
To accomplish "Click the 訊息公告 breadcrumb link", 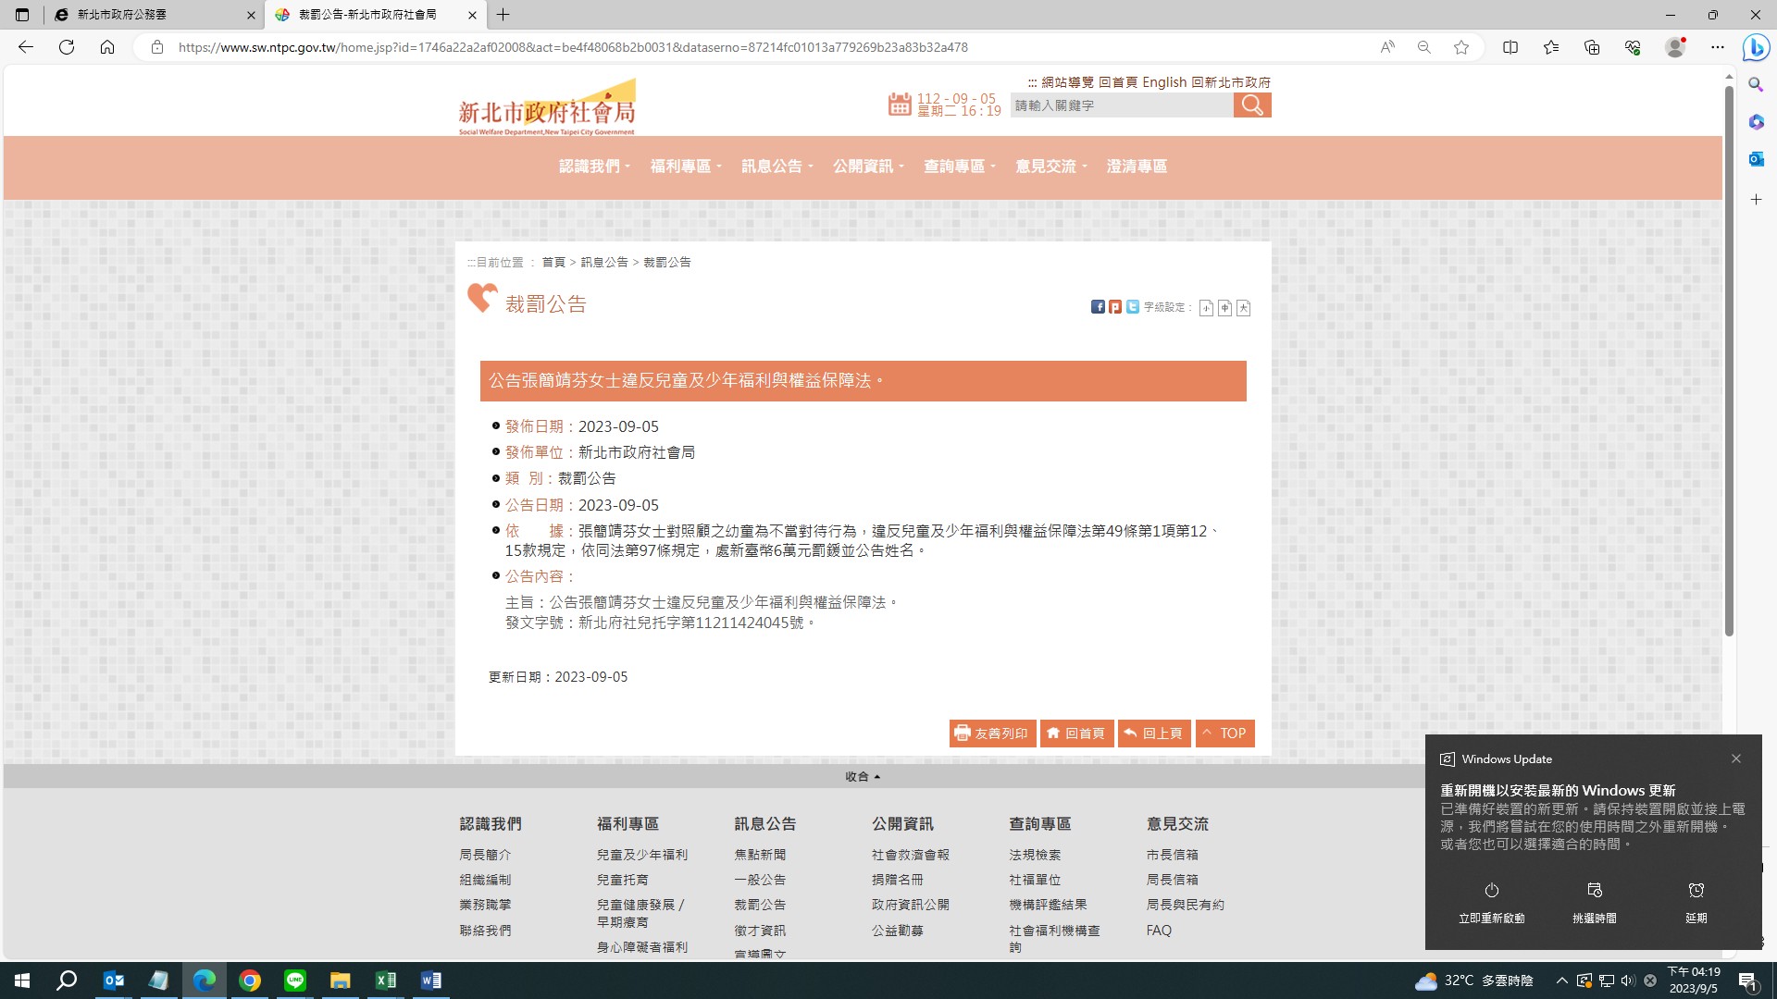I will pos(604,263).
